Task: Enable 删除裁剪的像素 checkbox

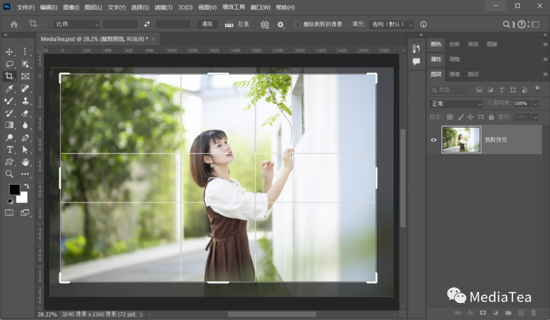Action: (298, 24)
